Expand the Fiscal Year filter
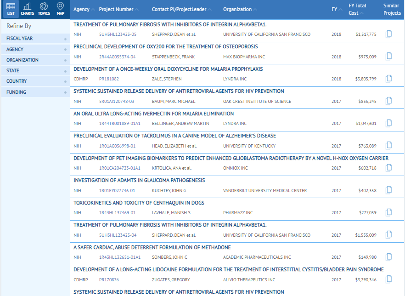This screenshot has width=405, height=296. click(x=36, y=39)
